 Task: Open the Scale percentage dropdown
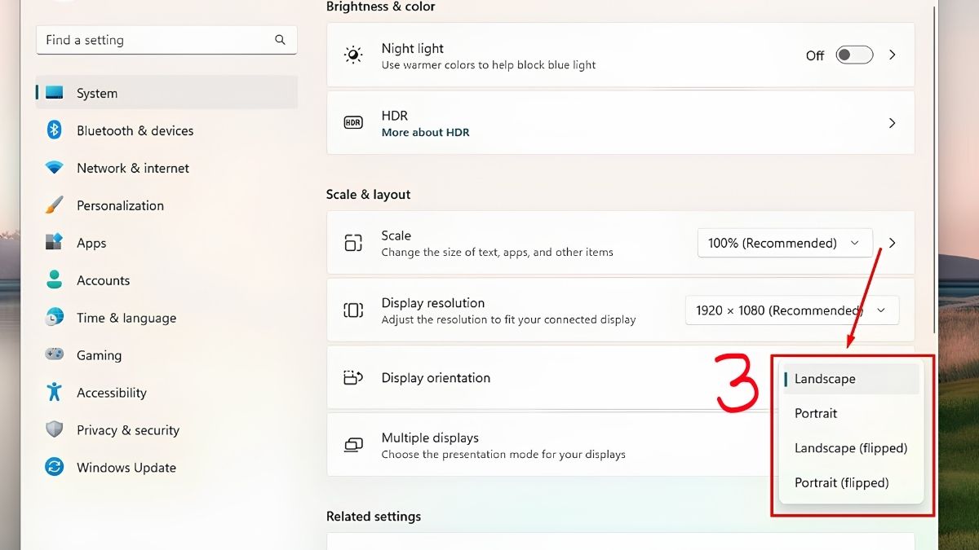pos(784,243)
